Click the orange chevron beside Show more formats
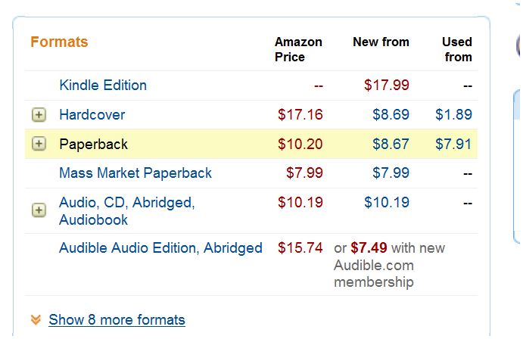The height and width of the screenshot is (339, 523). (x=36, y=320)
